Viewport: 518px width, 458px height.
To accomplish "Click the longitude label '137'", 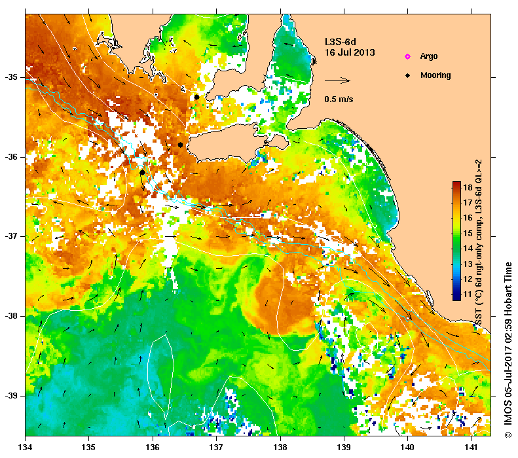I will [216, 448].
